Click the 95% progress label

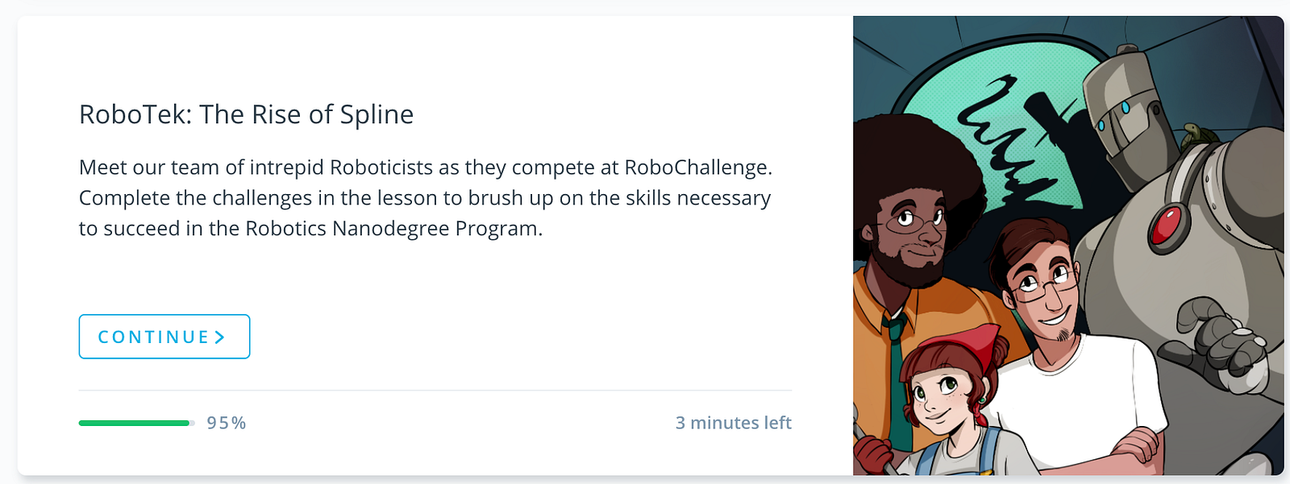[x=227, y=423]
